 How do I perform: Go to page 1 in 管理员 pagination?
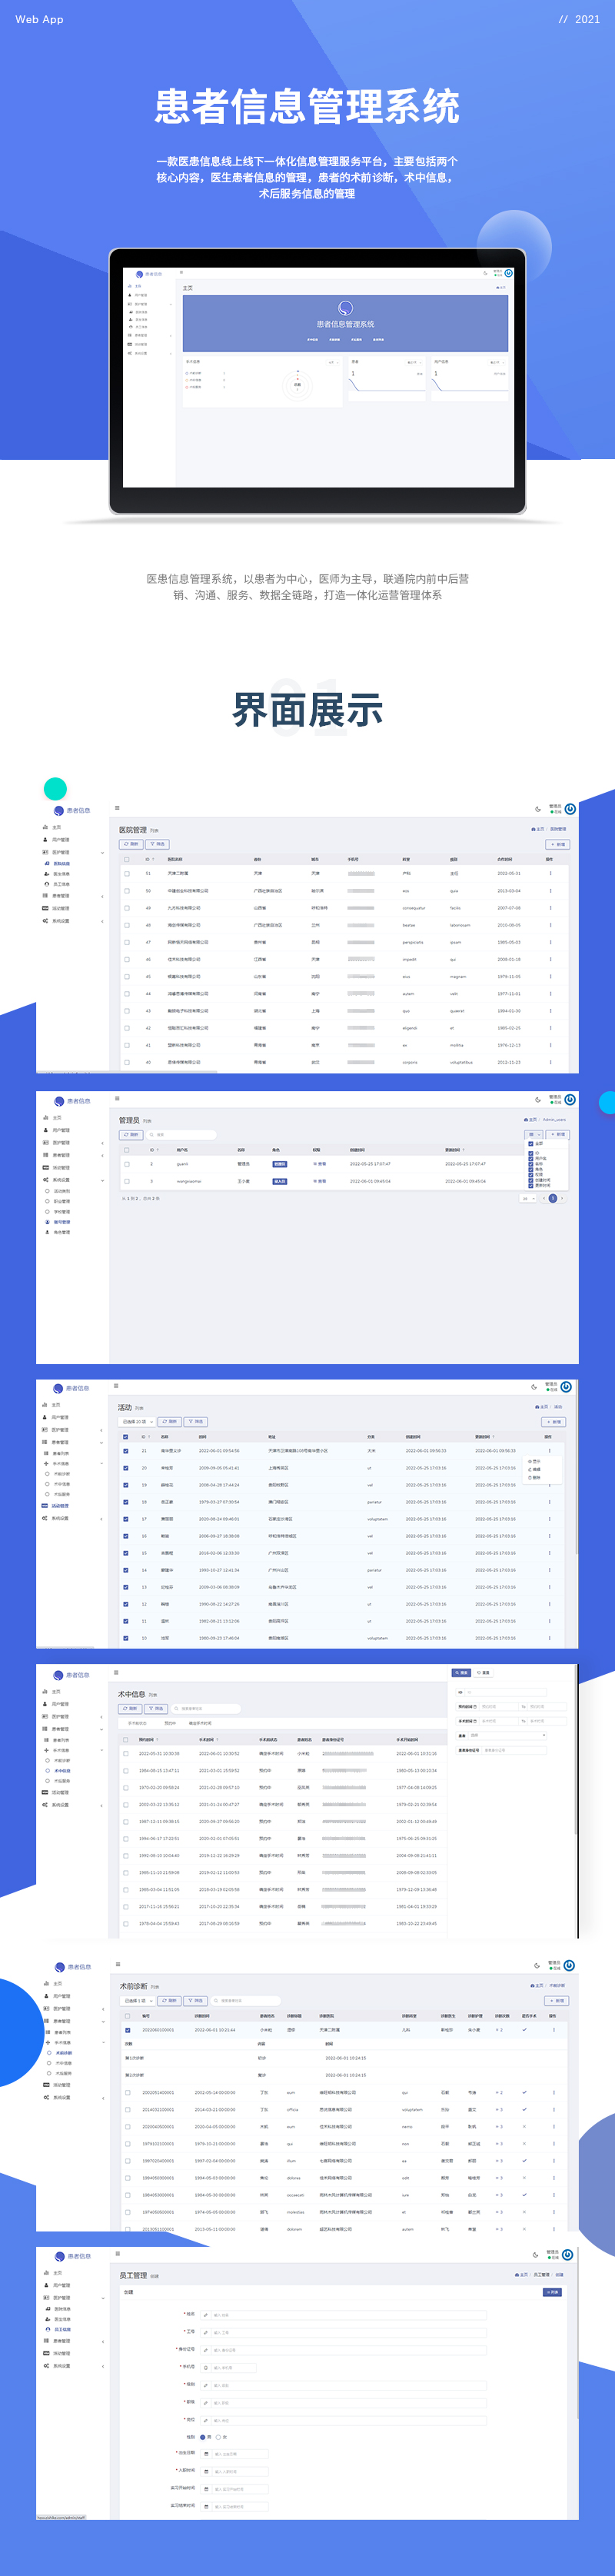click(x=552, y=1198)
